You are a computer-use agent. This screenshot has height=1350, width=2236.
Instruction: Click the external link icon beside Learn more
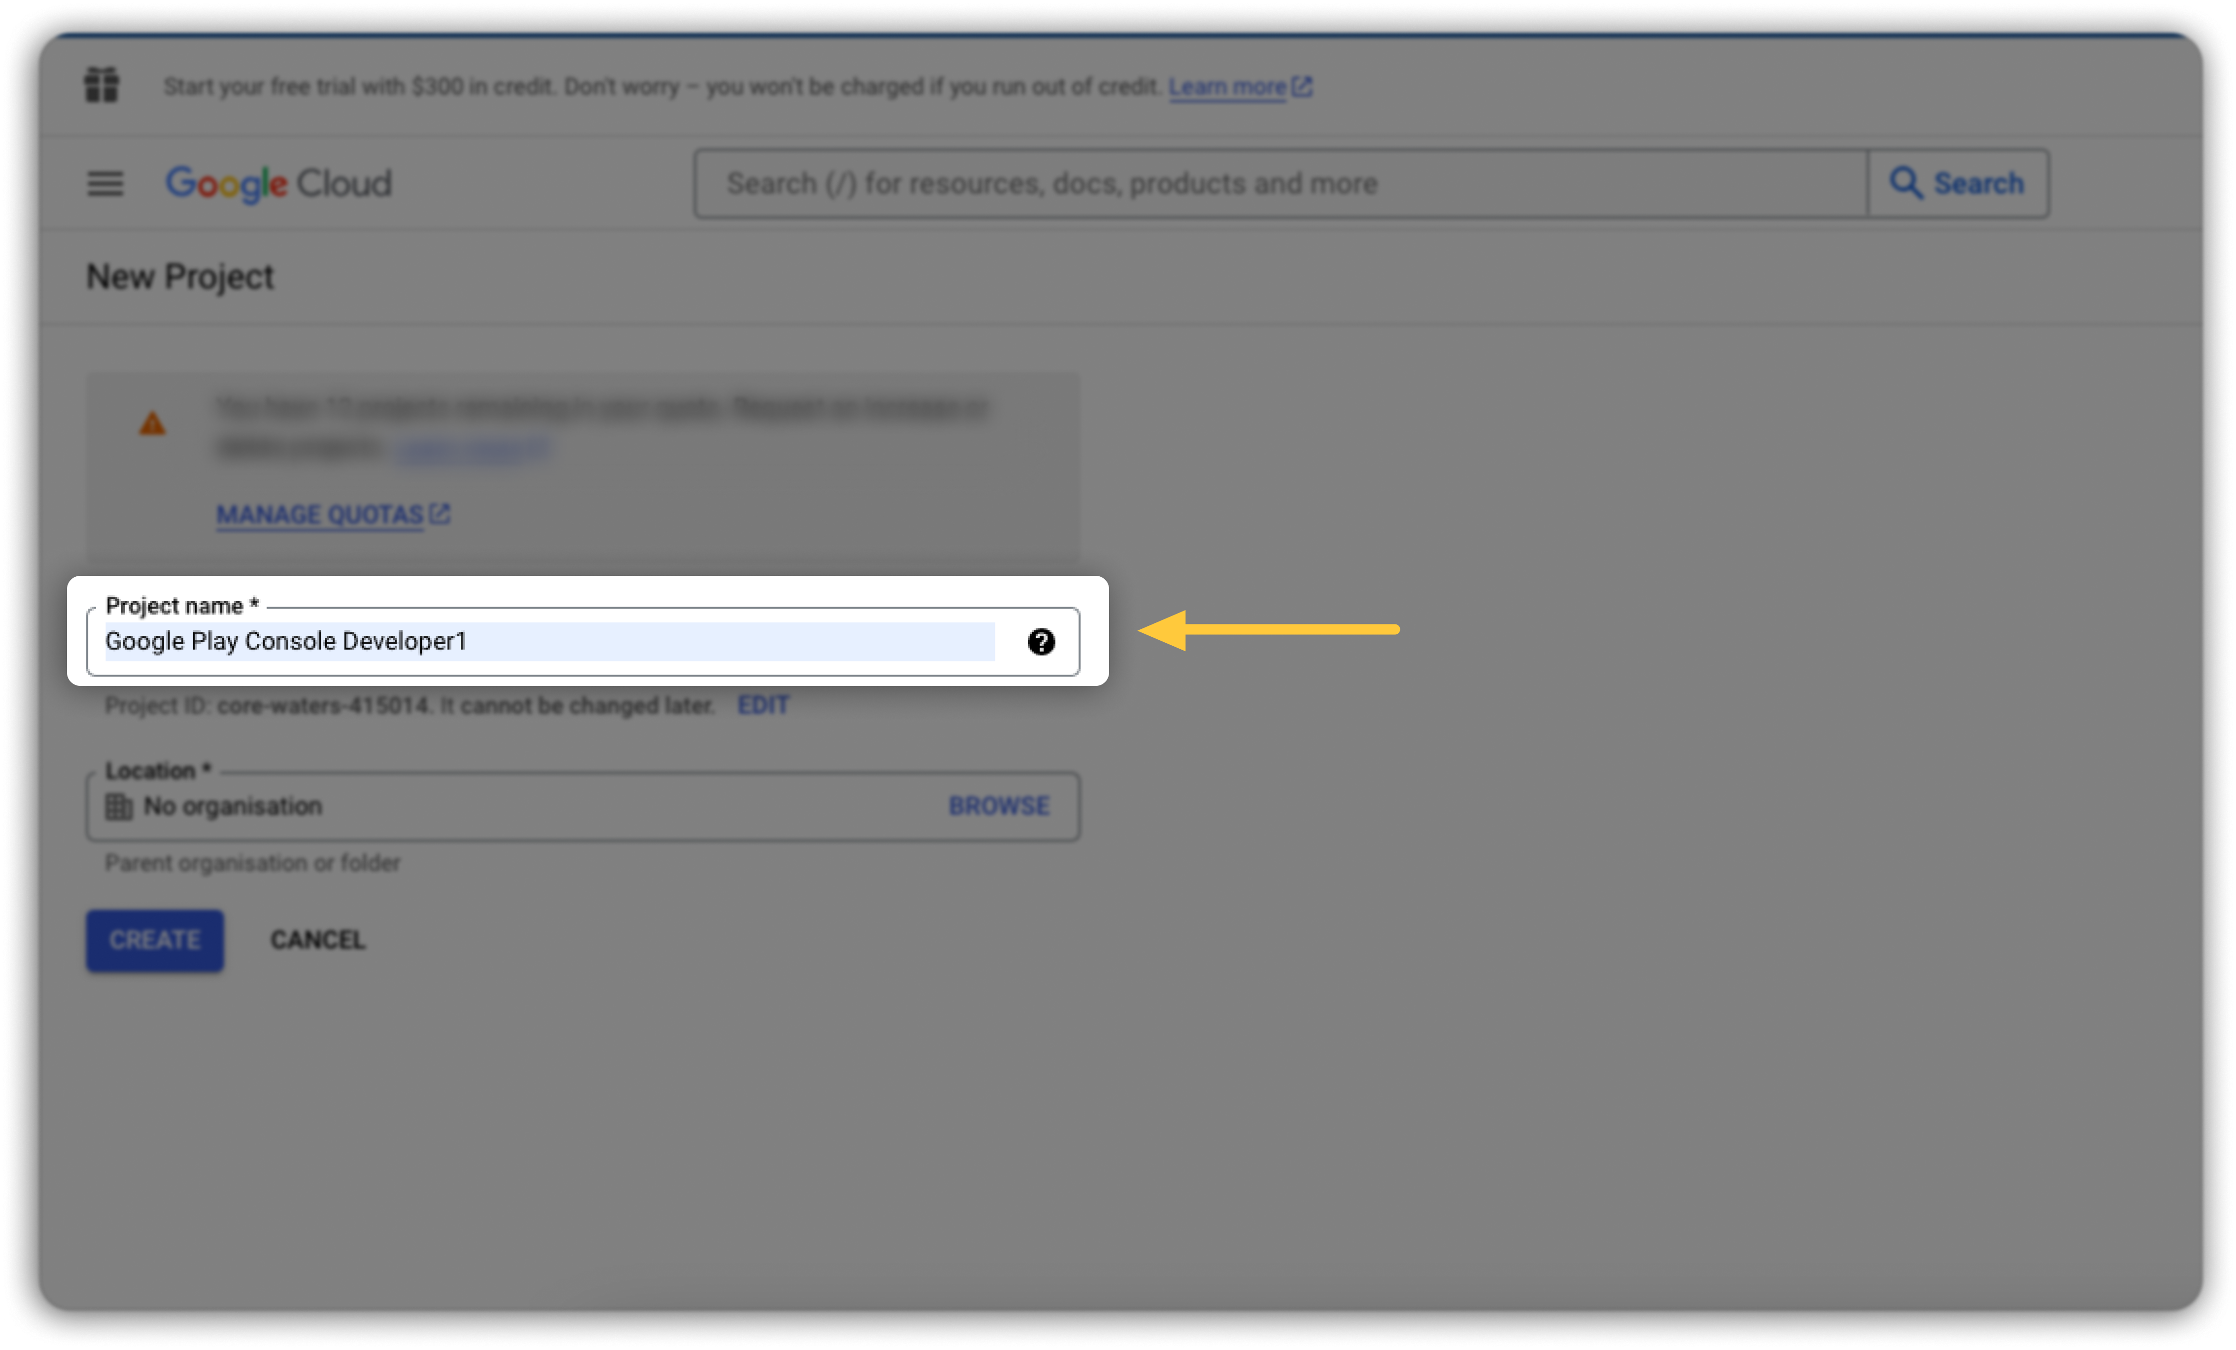[1302, 86]
